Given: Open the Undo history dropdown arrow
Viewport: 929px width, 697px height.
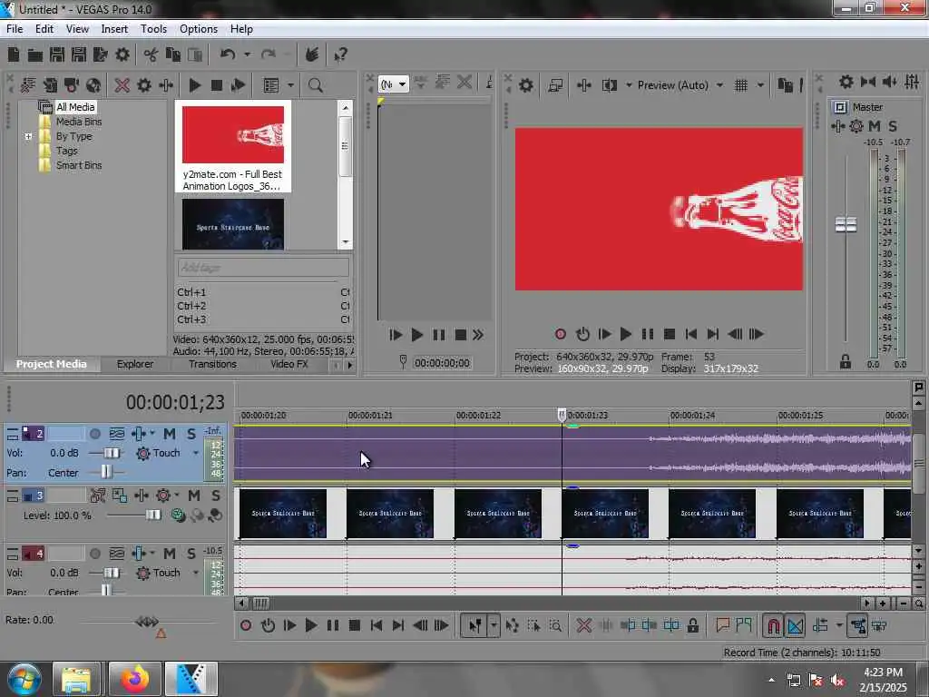Looking at the screenshot, I should [247, 55].
